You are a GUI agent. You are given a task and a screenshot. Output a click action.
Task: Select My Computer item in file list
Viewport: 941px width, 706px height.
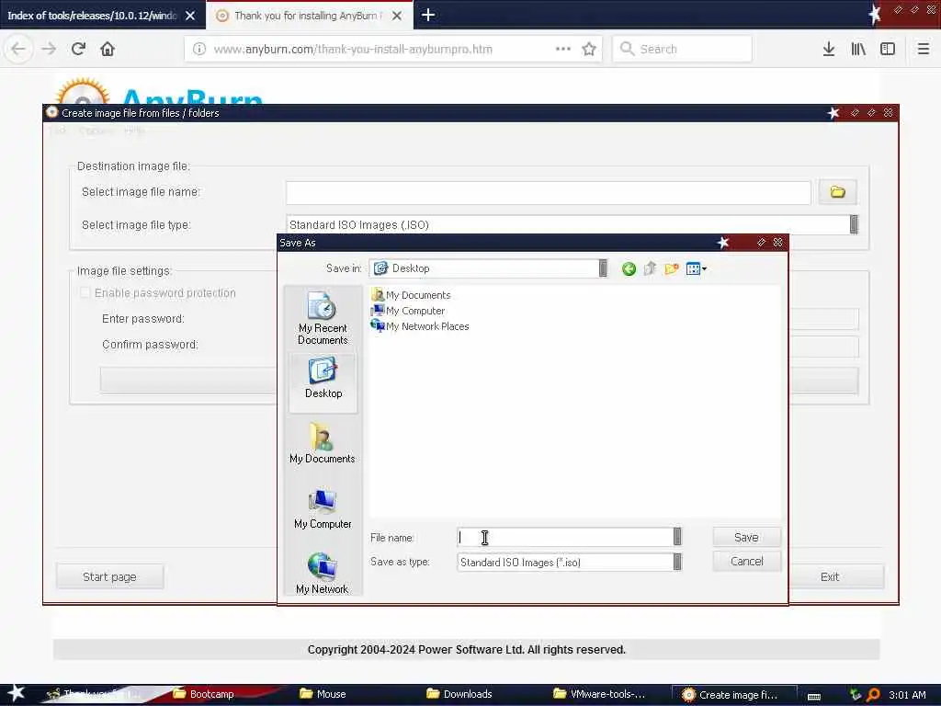408,311
